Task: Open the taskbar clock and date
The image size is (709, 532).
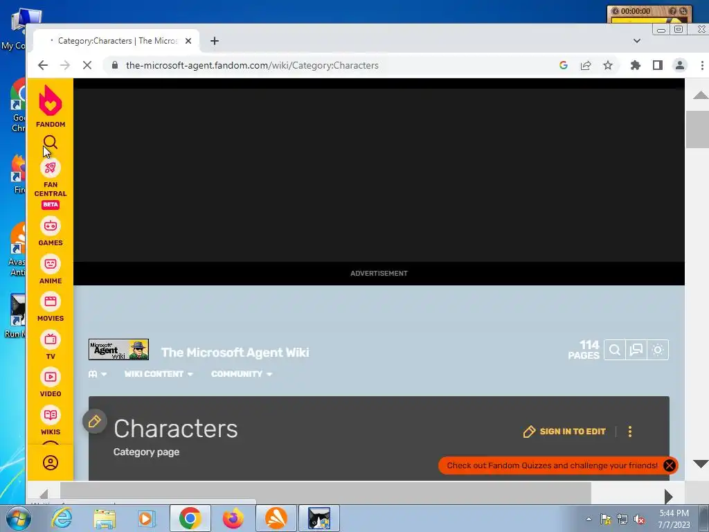Action: click(674, 519)
